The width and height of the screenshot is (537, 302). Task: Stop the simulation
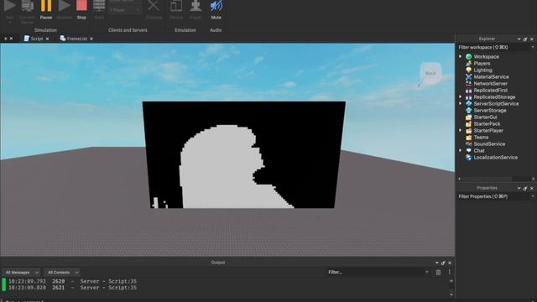(81, 9)
